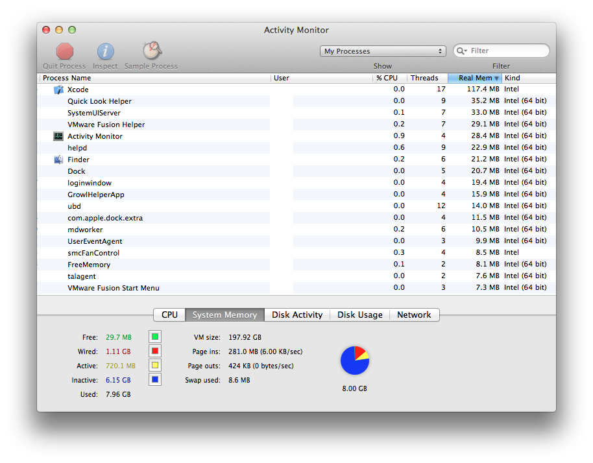
Task: Select the Xcode app icon in list
Action: (x=58, y=89)
